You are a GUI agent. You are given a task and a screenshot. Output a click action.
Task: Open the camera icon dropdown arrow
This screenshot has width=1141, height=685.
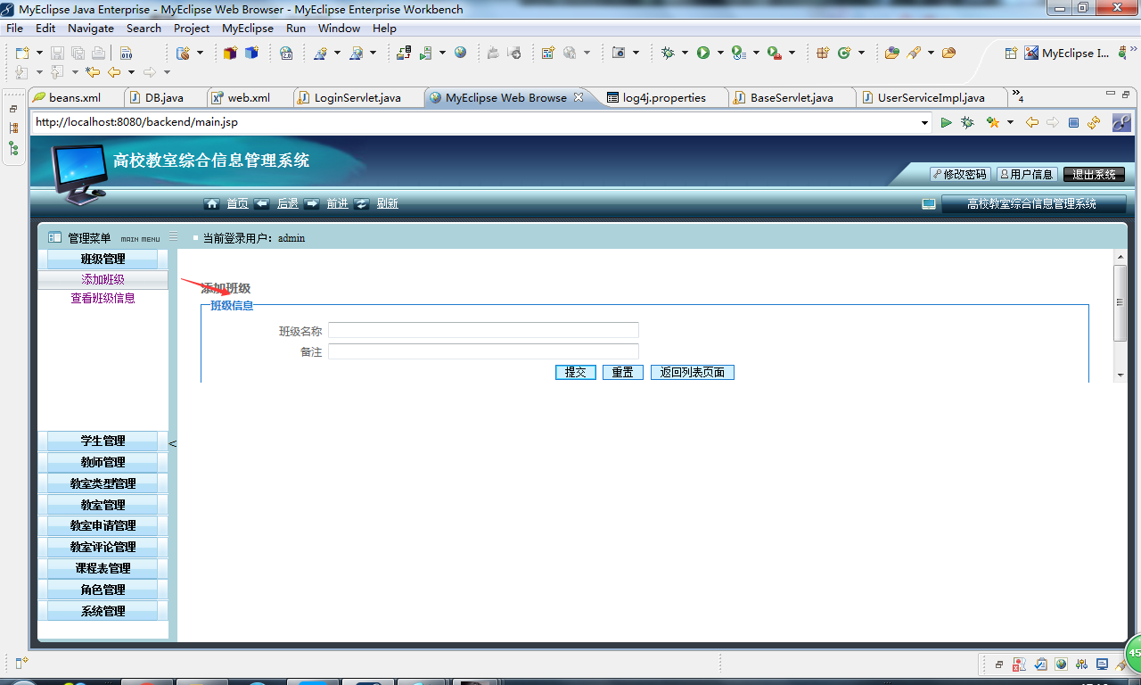[636, 54]
